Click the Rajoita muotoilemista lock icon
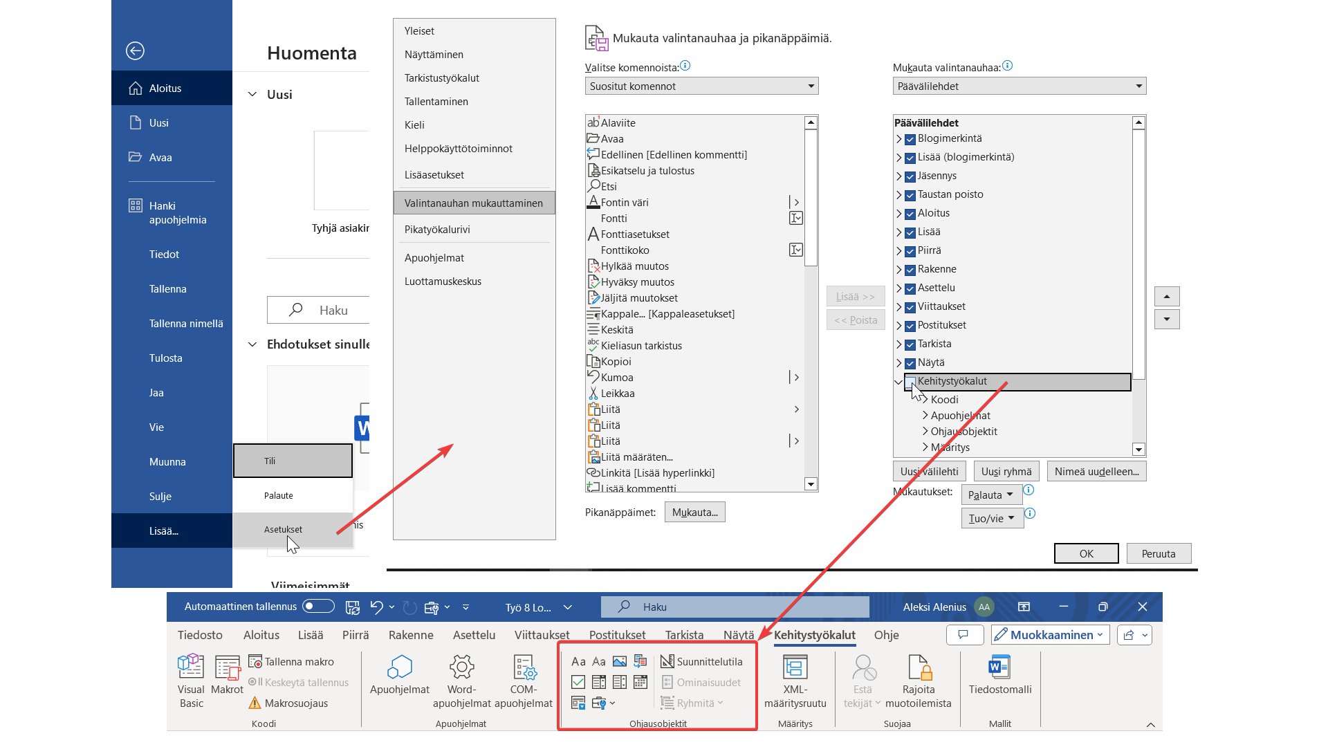This screenshot has width=1328, height=747. 919,667
